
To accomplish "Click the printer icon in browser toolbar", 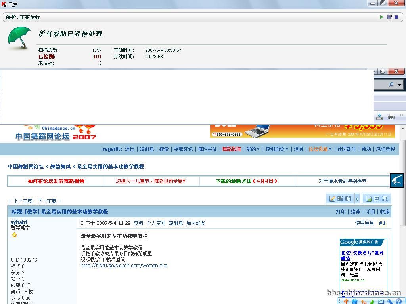I will [x=391, y=117].
